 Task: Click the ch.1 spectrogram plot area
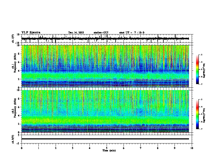[x=105, y=66]
